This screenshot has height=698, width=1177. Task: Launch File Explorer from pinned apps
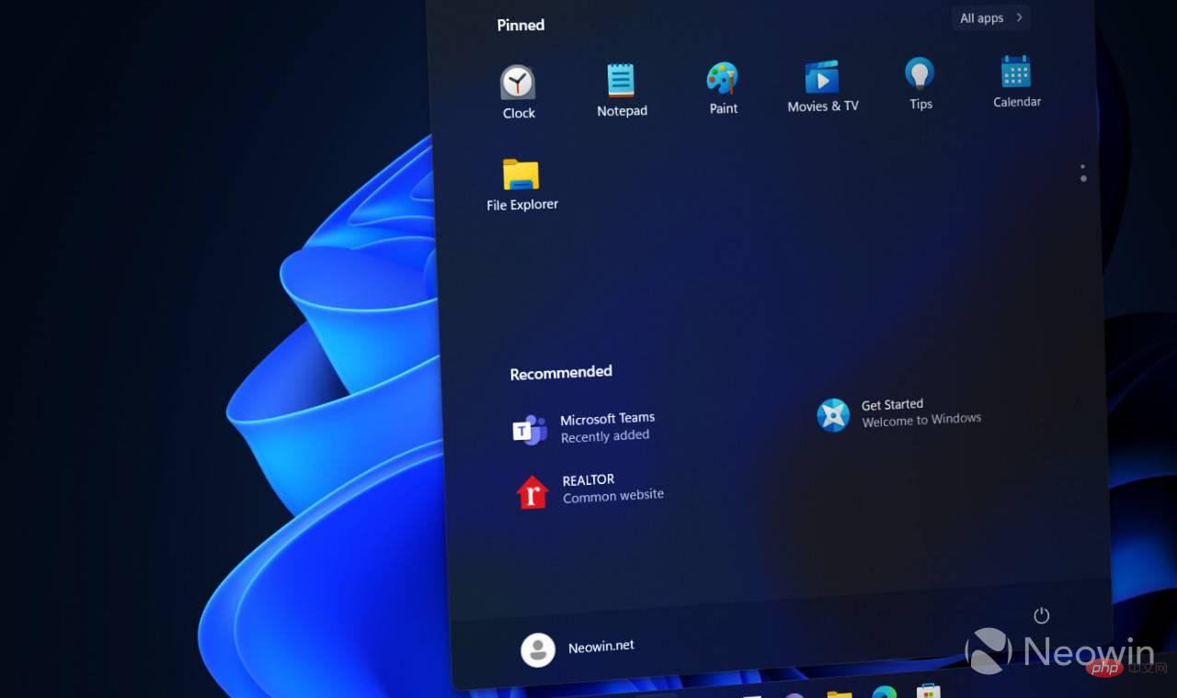coord(521,185)
